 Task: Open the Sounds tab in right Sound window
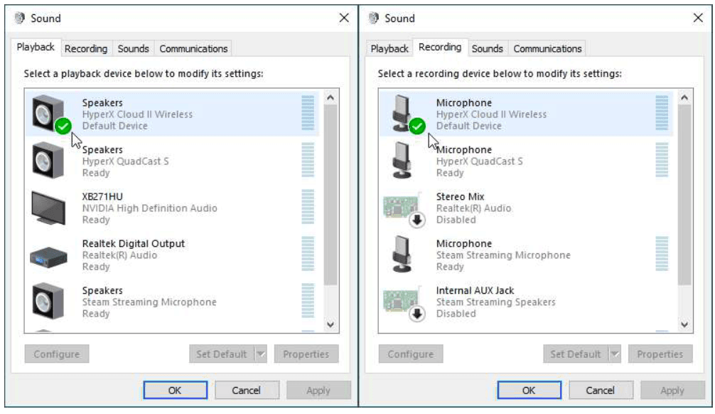pos(487,49)
